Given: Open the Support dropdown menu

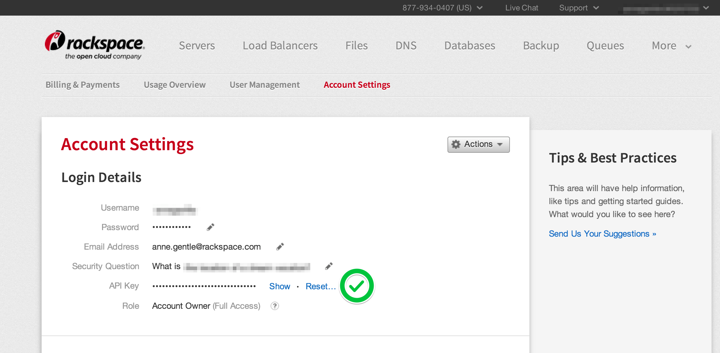Looking at the screenshot, I should [x=579, y=7].
